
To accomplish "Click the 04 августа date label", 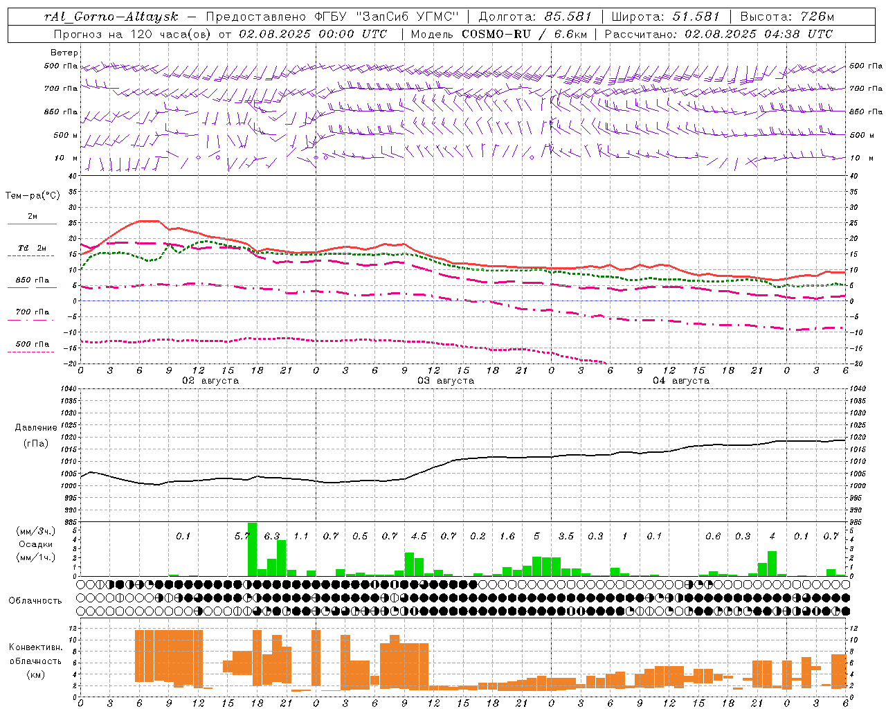I will coord(681,381).
